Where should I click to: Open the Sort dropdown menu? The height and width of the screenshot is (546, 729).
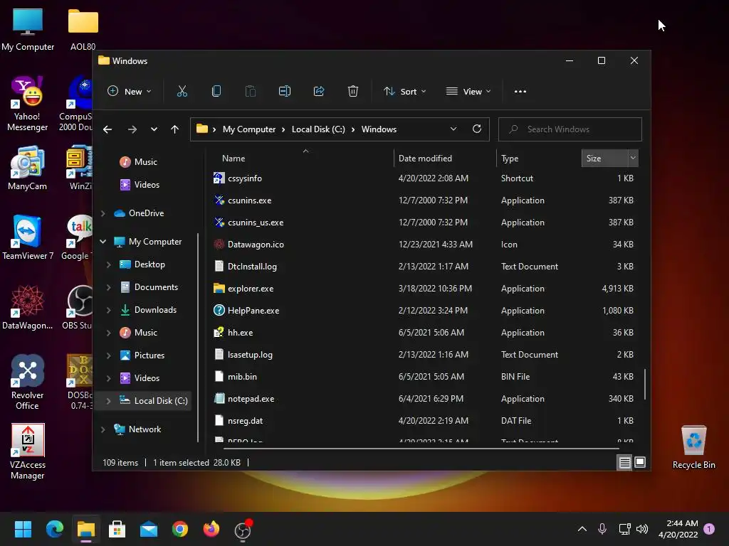point(404,92)
